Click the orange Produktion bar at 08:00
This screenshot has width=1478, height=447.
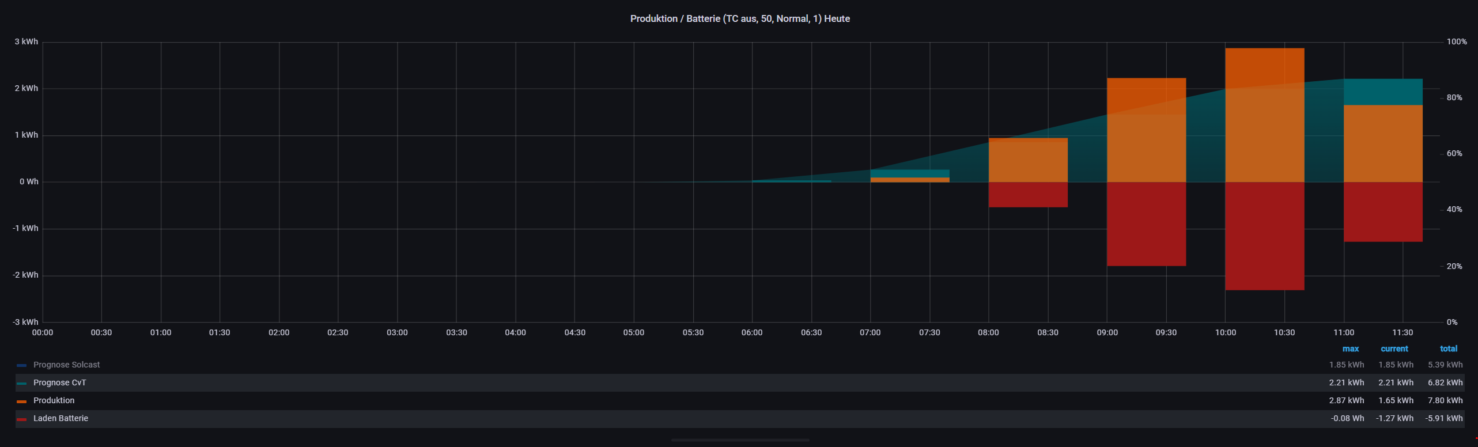(1028, 160)
